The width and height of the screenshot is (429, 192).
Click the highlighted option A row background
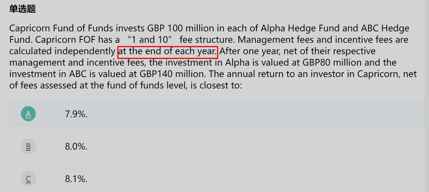click(x=217, y=114)
